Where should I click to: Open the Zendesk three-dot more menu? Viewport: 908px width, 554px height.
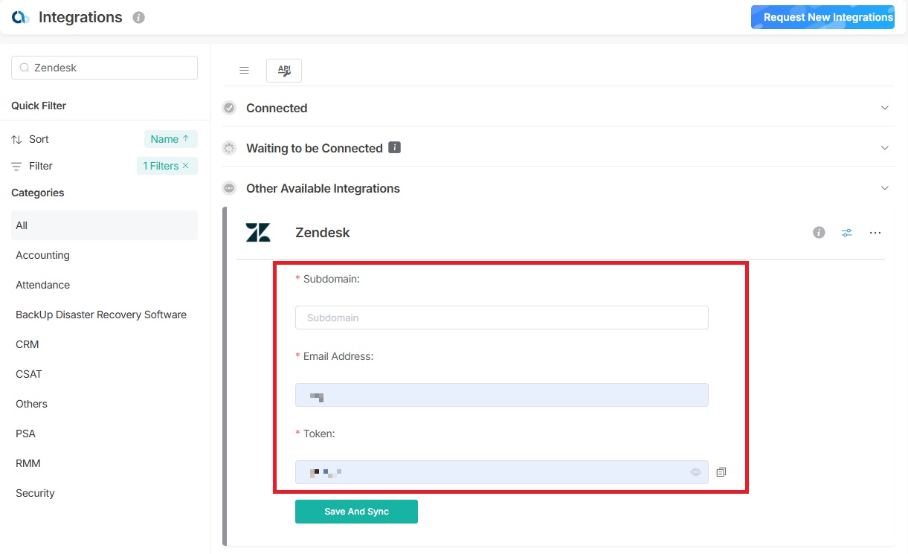pyautogui.click(x=875, y=233)
